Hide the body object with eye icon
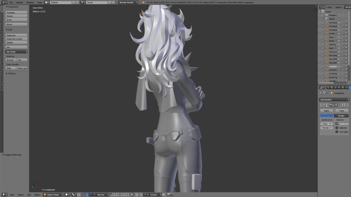Image resolution: width=351 pixels, height=197 pixels. pos(339,37)
